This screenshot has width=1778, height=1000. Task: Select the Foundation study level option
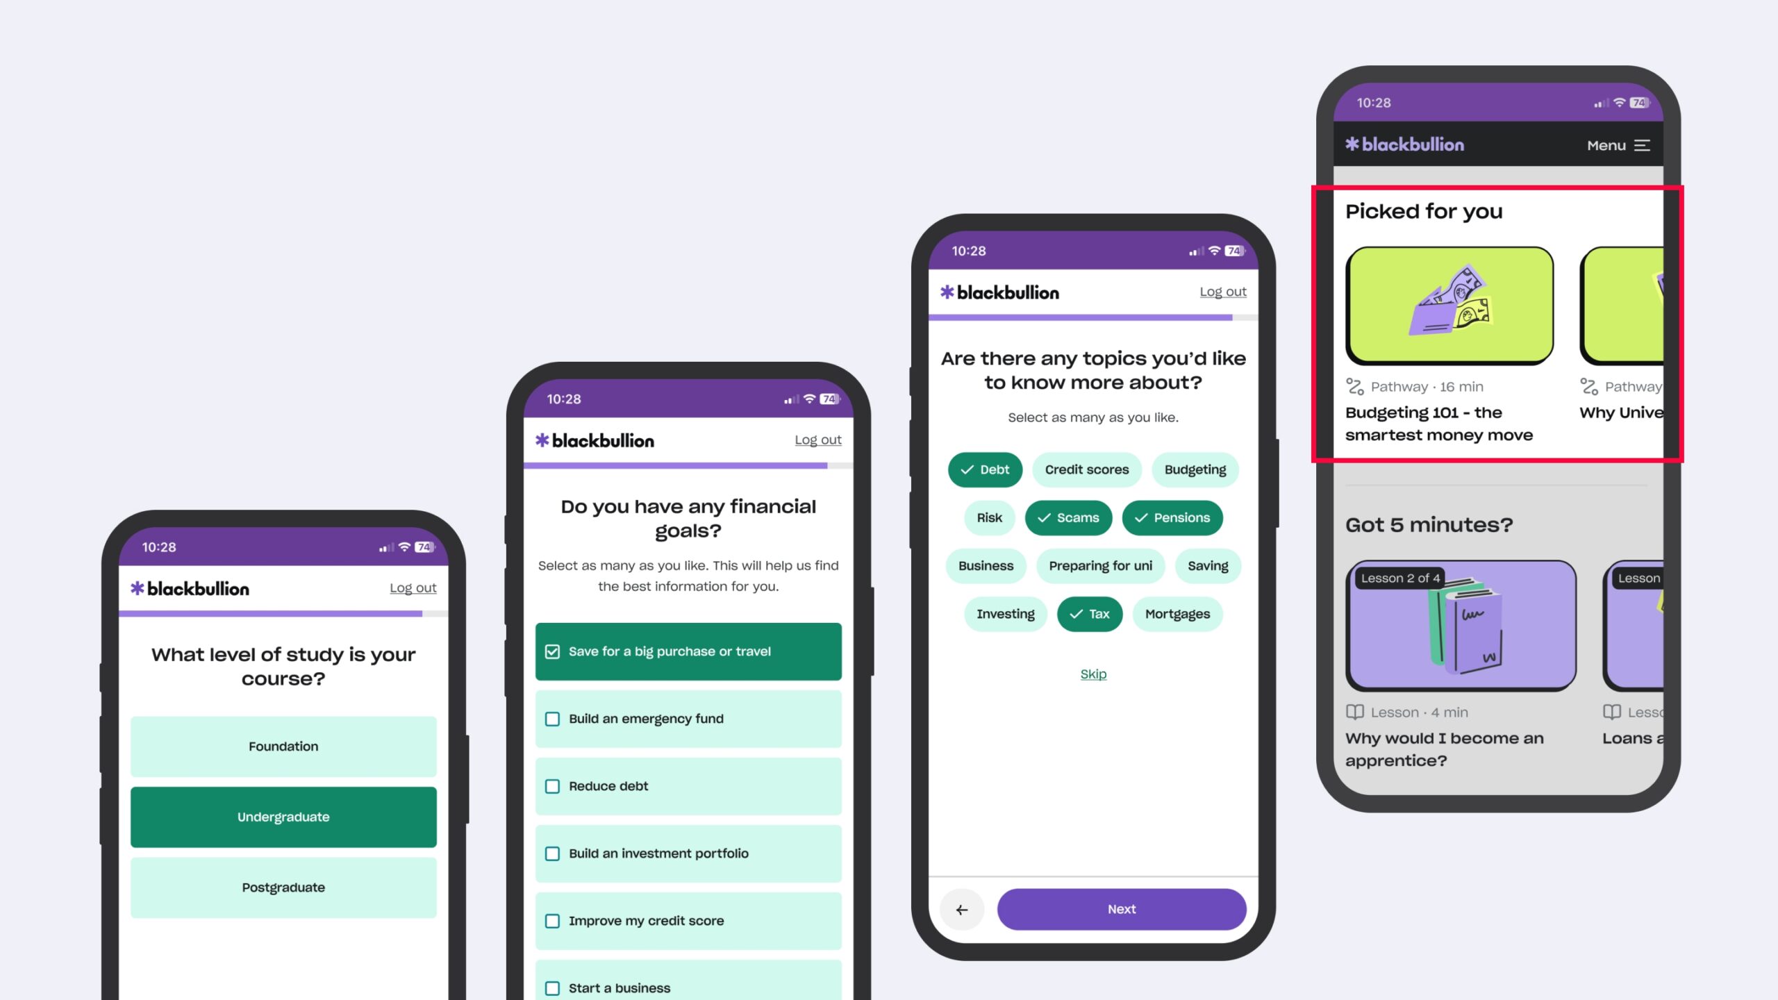(283, 746)
